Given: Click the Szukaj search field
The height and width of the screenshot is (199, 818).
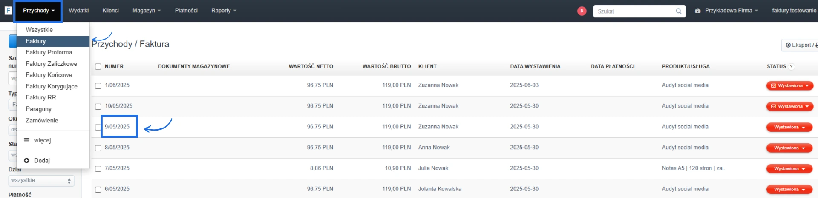Looking at the screenshot, I should [634, 11].
